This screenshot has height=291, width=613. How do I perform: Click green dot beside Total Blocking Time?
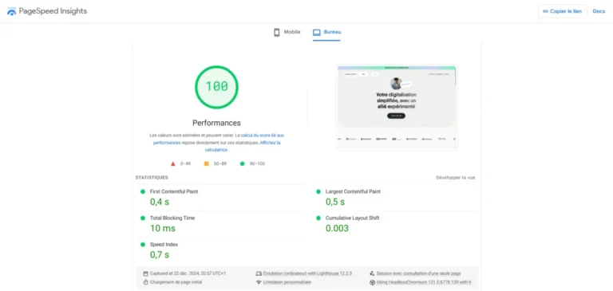(x=143, y=218)
